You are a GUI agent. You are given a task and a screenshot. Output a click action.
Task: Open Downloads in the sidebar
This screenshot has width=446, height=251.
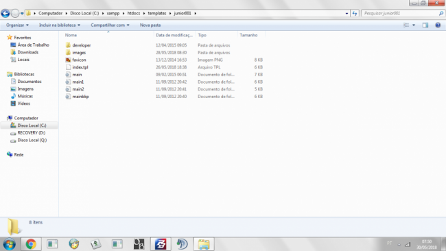coord(28,52)
